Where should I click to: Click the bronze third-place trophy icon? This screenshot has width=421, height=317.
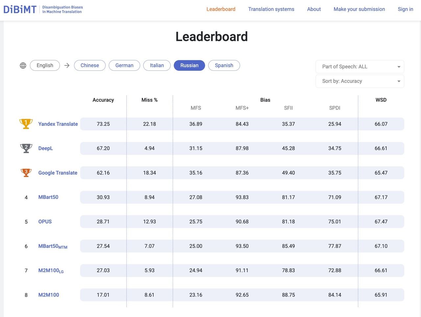click(x=26, y=172)
